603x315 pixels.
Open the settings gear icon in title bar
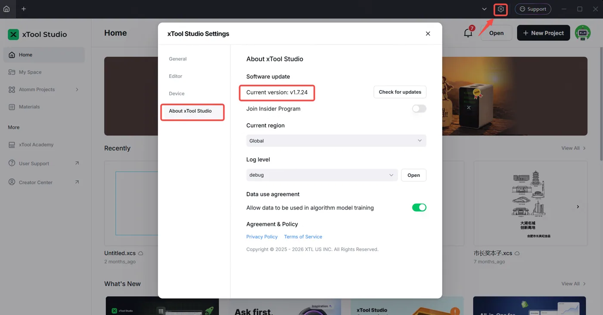[500, 9]
